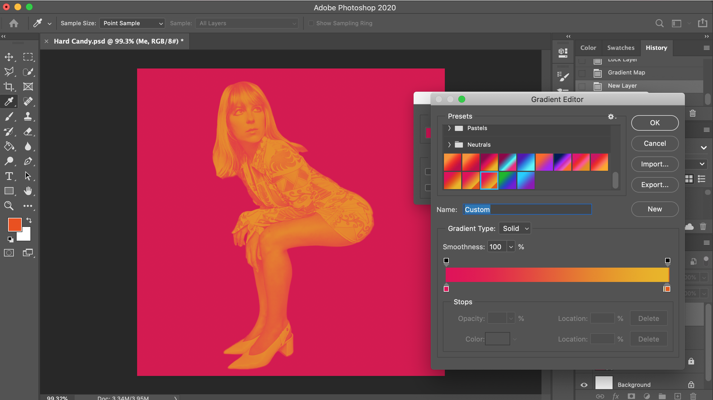
Task: Select the Crop tool
Action: (x=9, y=87)
